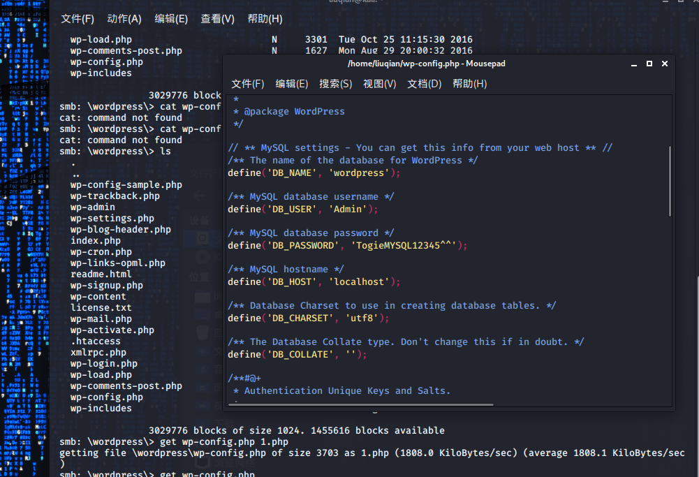The height and width of the screenshot is (477, 699).
Task: Open terminal 查看(V) menu
Action: pos(218,19)
